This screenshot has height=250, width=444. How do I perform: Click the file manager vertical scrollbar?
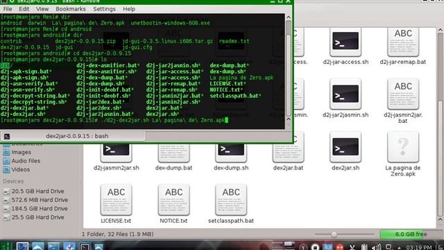point(441,125)
